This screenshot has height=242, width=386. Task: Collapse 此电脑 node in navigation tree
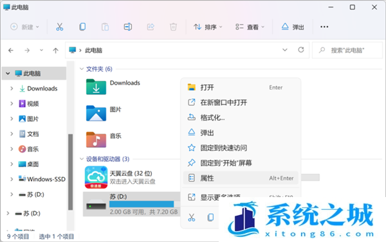(8, 73)
